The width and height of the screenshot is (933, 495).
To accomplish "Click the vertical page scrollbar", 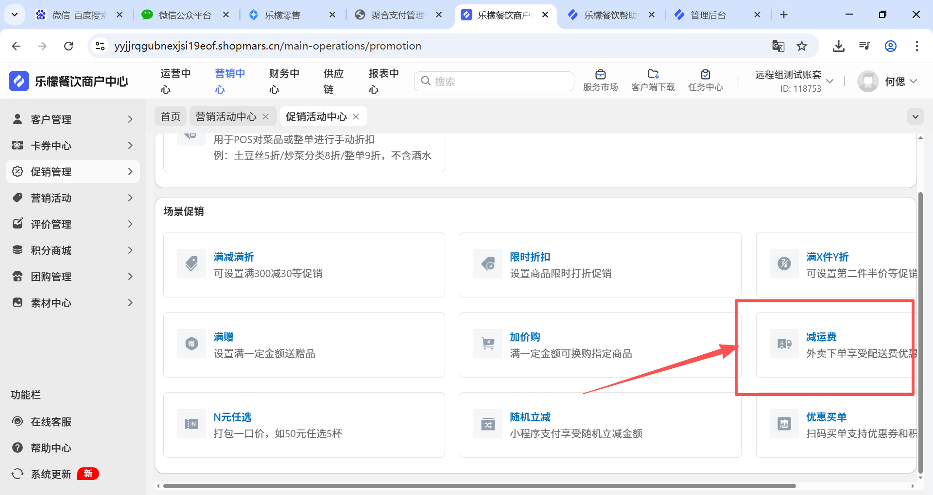I will point(920,332).
